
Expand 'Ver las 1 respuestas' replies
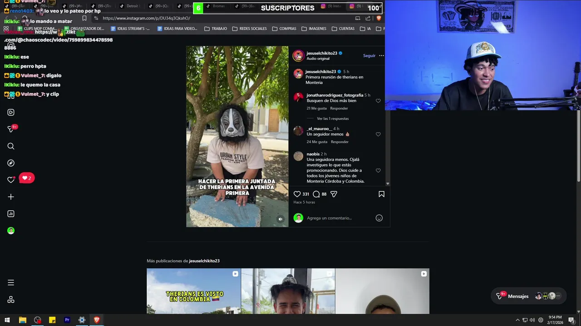(x=333, y=119)
